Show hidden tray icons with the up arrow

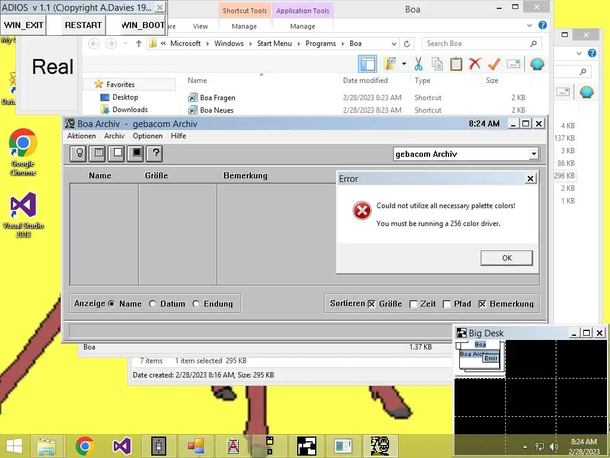[x=525, y=447]
